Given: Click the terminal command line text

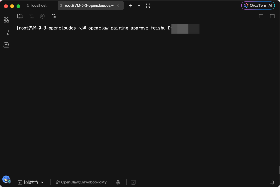Looking at the screenshot, I should pos(94,28).
